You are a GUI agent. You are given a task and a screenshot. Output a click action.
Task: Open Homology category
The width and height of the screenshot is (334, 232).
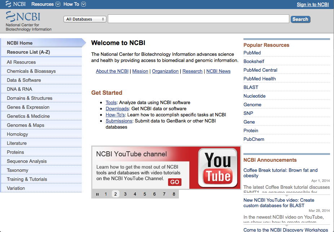(x=41, y=134)
